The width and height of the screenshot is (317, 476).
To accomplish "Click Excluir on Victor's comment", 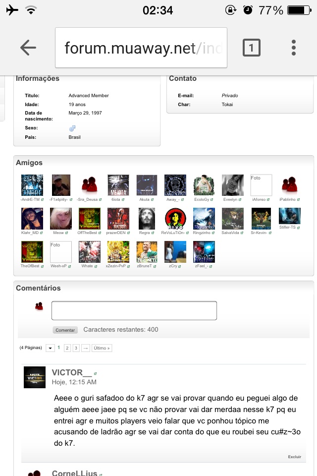I will click(x=295, y=457).
